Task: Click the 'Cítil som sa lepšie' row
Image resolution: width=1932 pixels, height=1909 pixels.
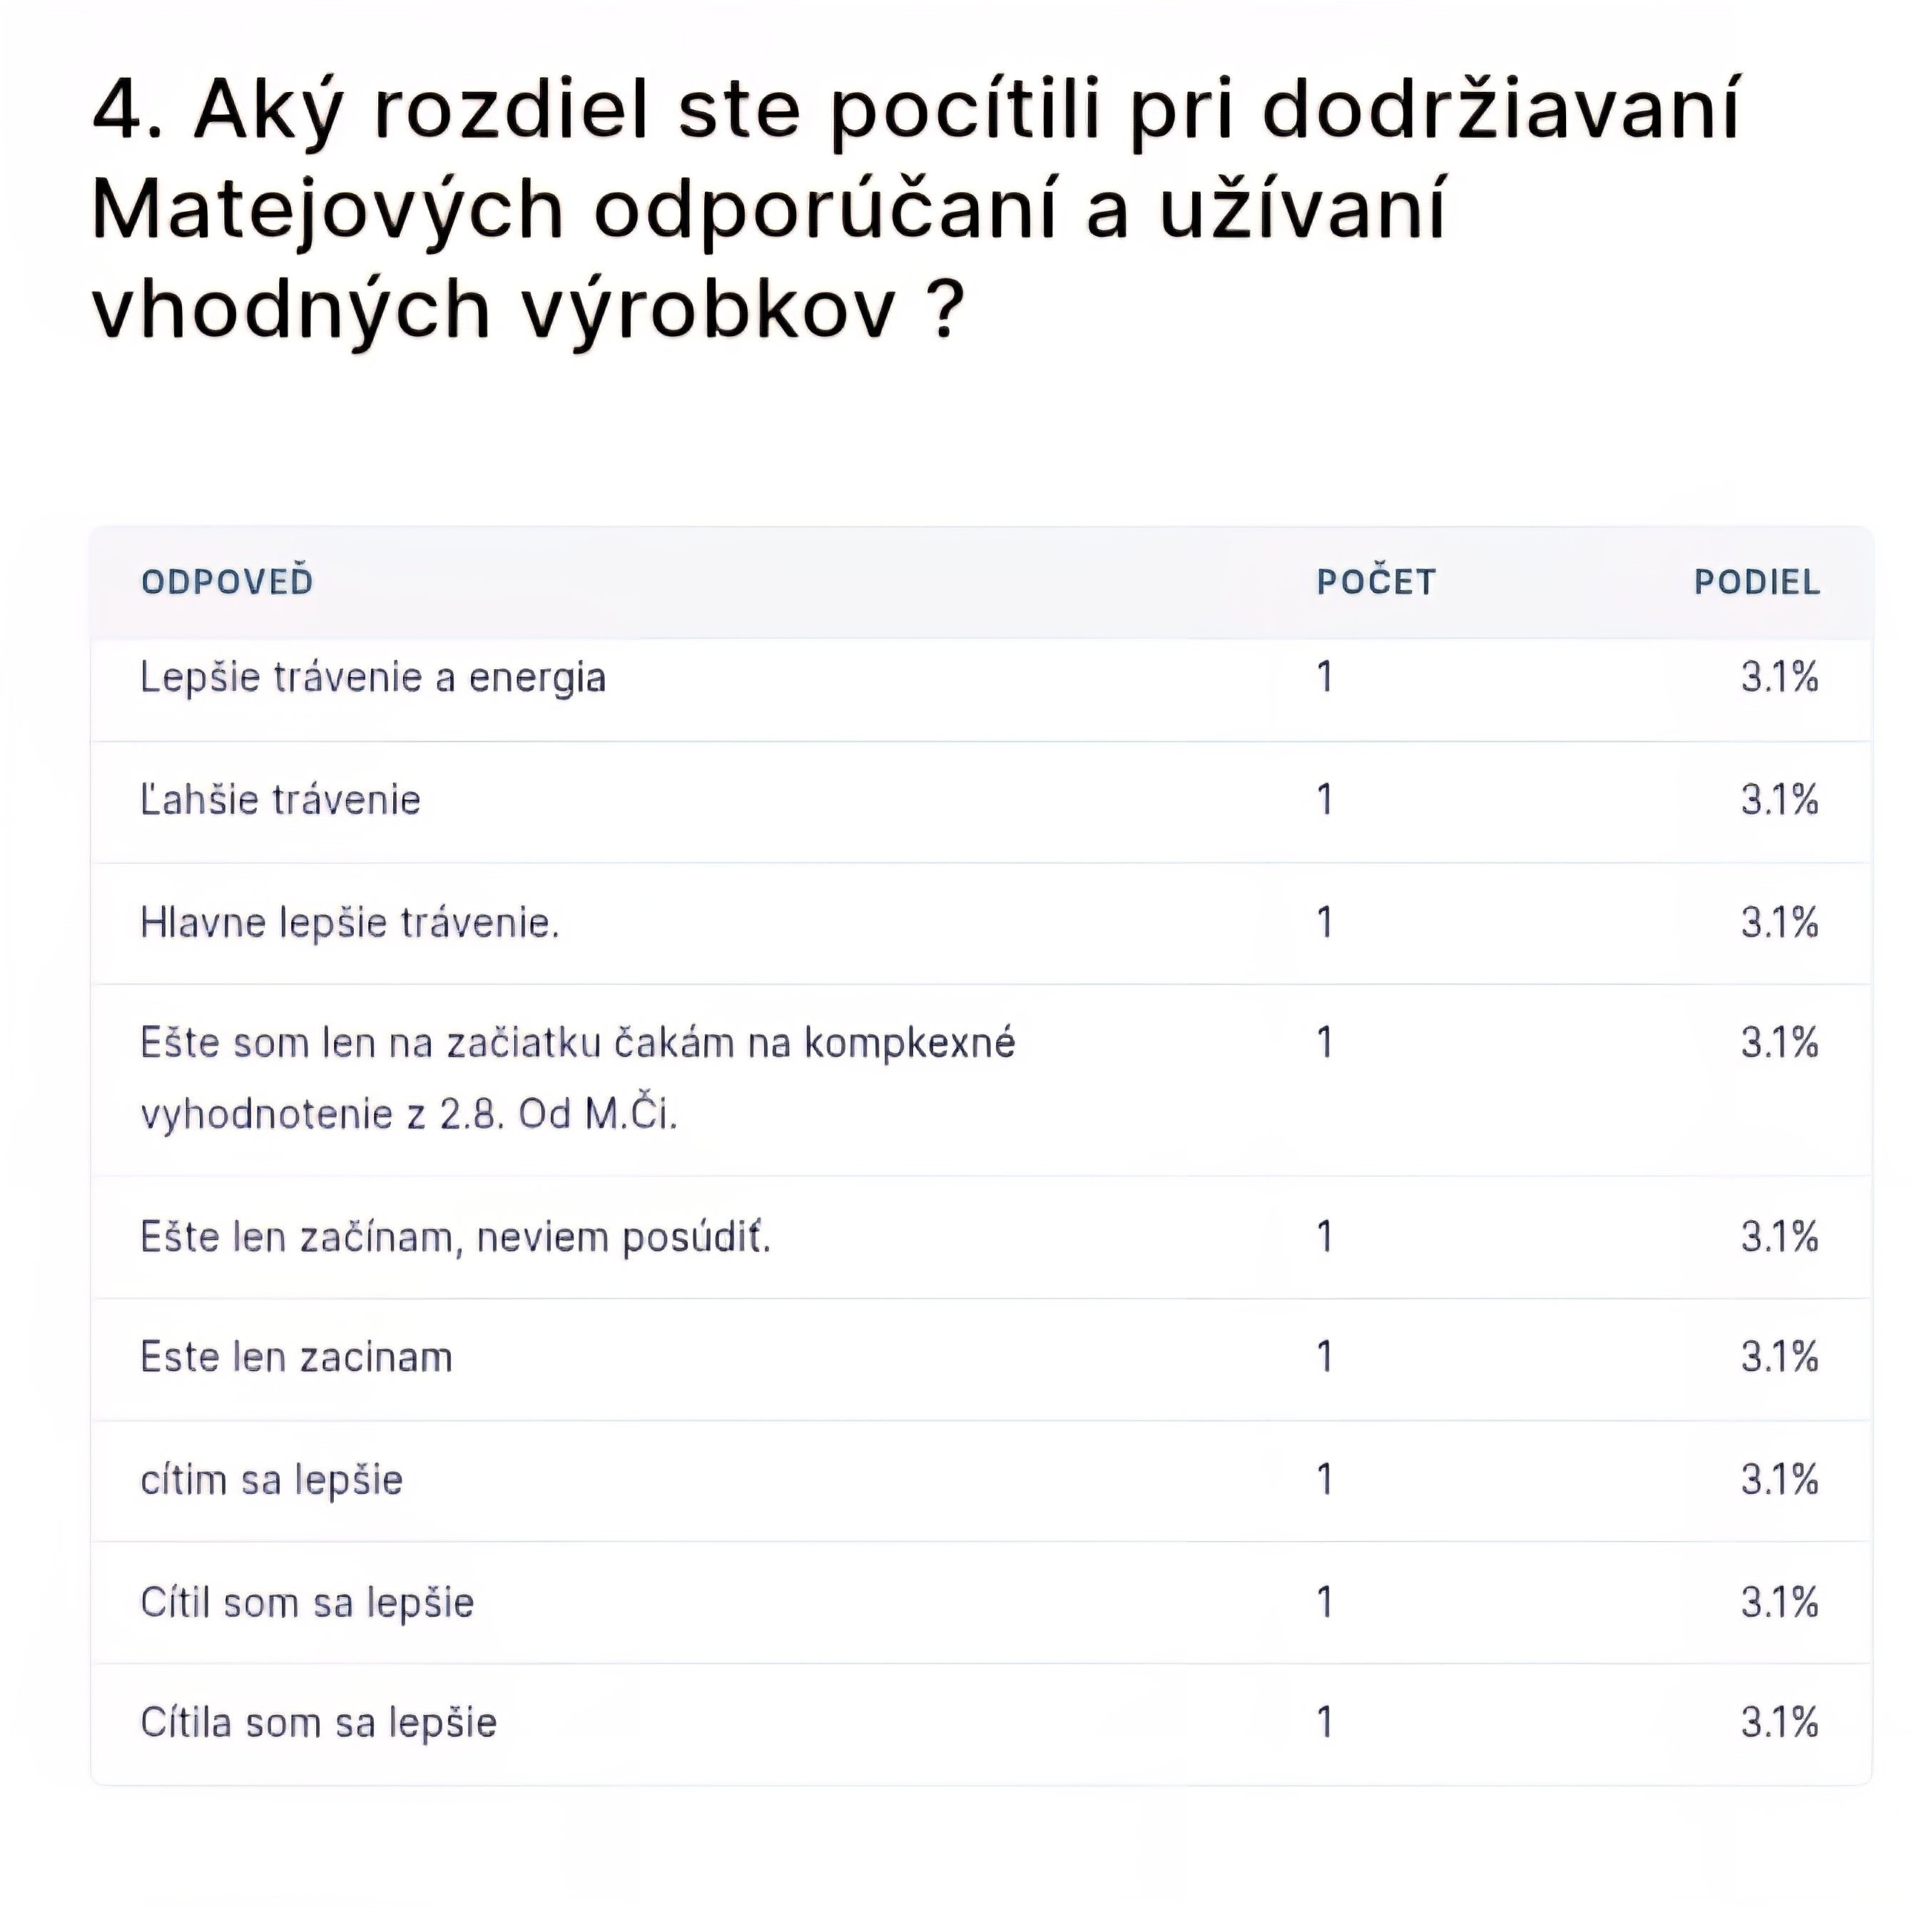Action: click(x=306, y=1602)
